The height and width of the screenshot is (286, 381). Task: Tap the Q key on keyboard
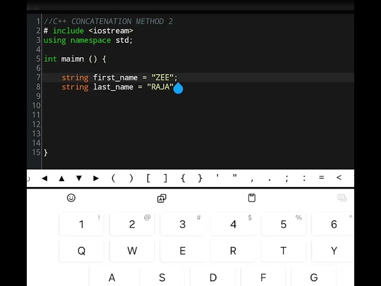82,251
